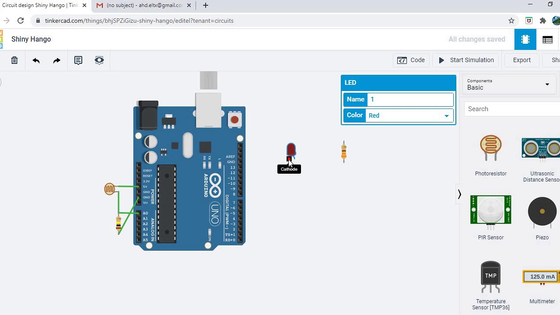Open the Components Basic dropdown
The height and width of the screenshot is (315, 560).
509,84
